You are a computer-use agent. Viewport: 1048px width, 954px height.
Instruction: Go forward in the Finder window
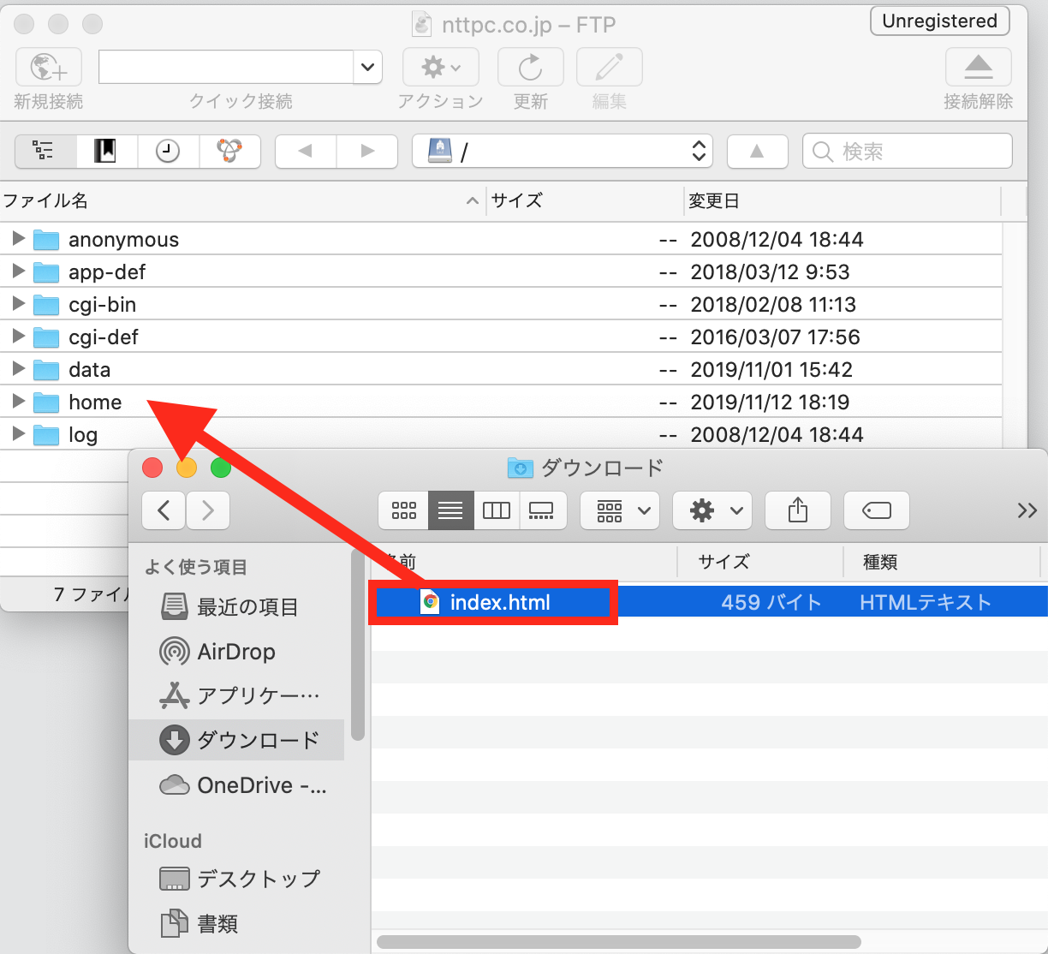(208, 510)
